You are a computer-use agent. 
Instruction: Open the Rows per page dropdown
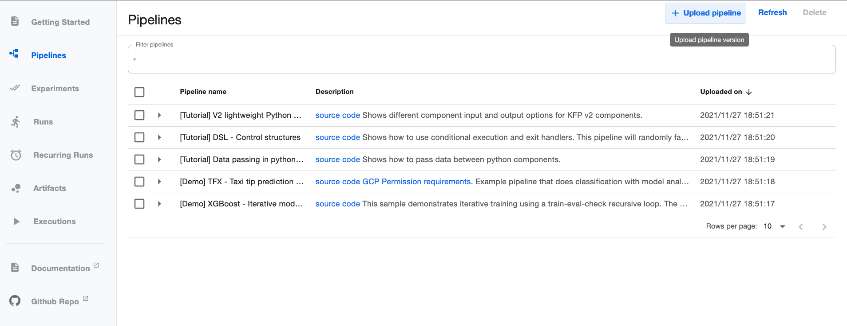775,226
